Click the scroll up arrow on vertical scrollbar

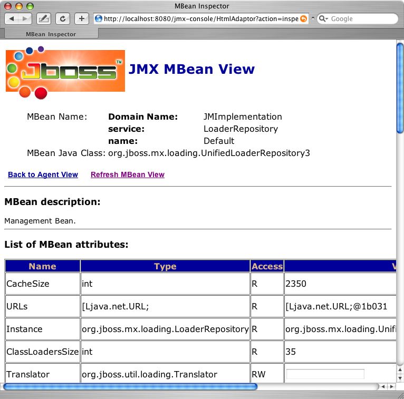tap(400, 369)
